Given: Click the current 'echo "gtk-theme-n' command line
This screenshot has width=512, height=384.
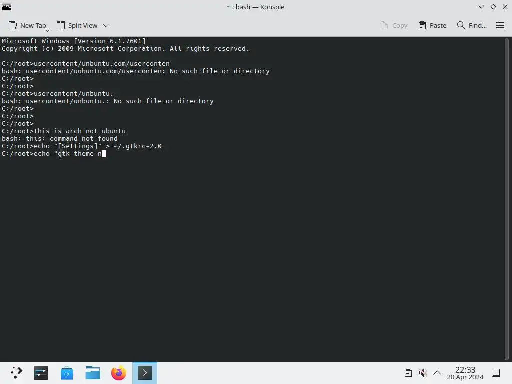Looking at the screenshot, I should point(54,154).
